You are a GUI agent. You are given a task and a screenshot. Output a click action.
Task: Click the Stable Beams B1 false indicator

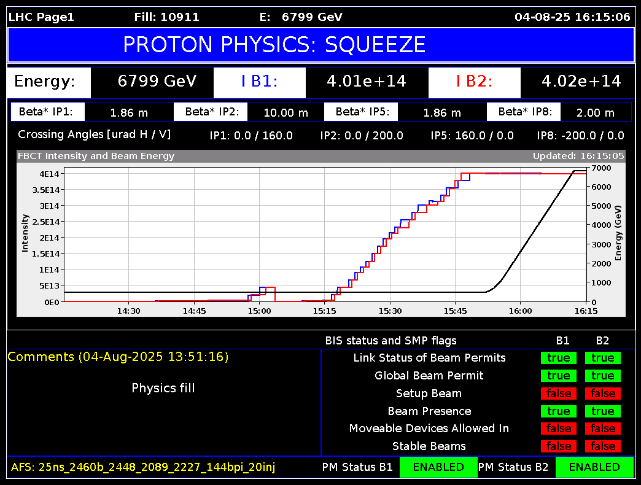click(x=558, y=446)
